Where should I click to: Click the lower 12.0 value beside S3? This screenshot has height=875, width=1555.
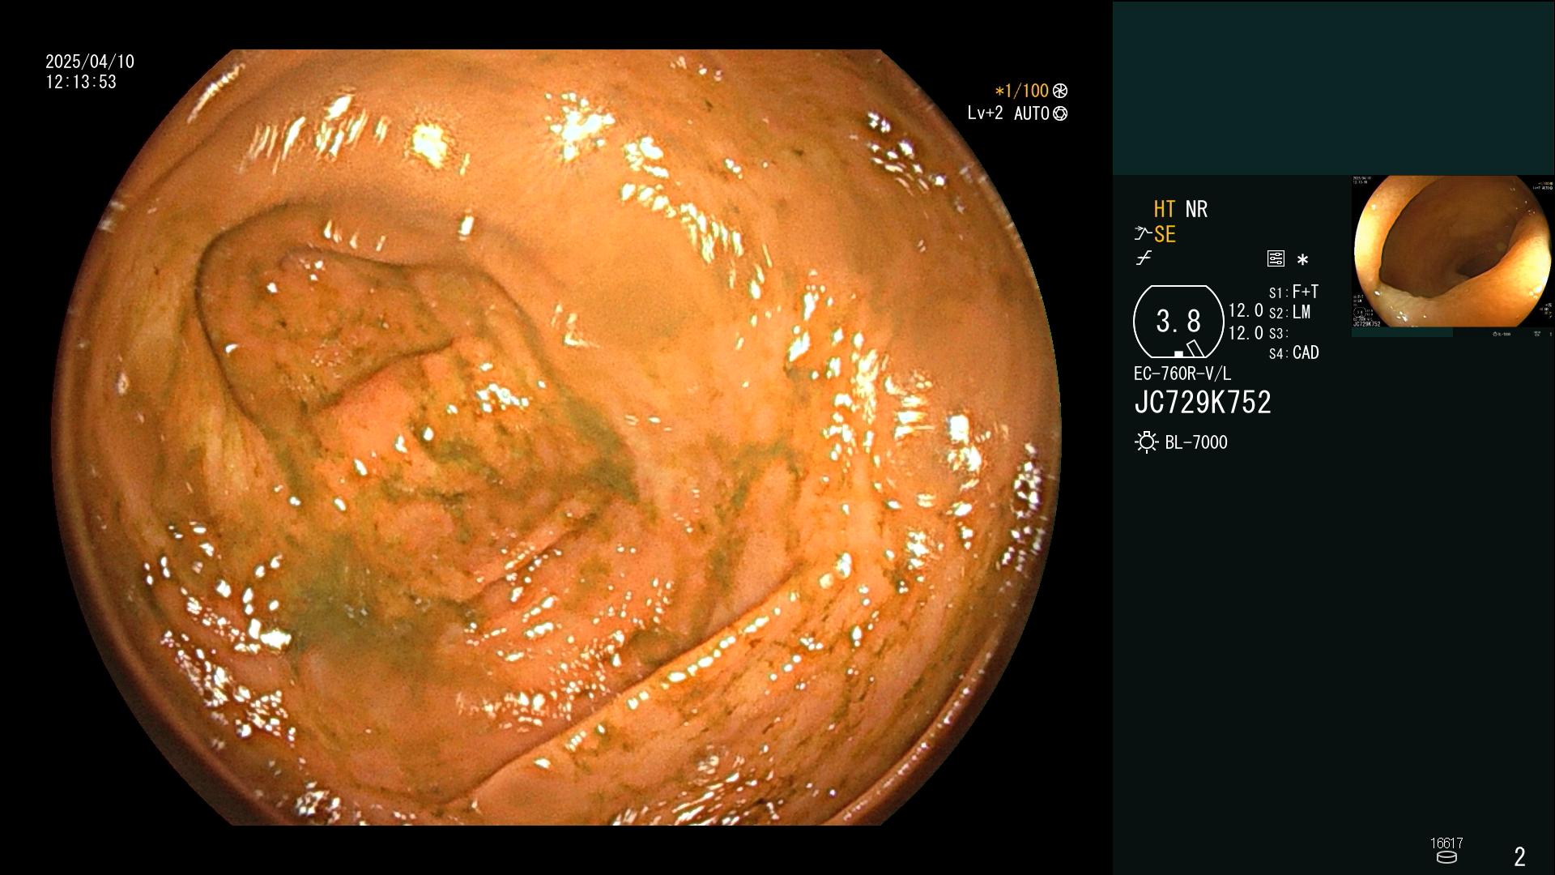click(1246, 333)
